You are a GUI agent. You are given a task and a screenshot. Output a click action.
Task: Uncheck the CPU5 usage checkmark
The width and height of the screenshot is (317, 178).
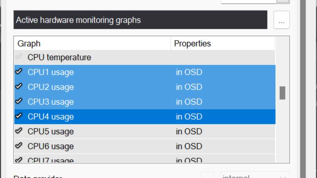coord(19,131)
